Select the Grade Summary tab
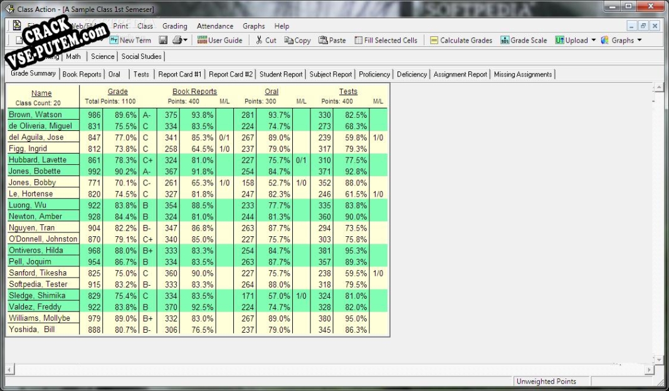Viewport: 669px width, 391px height. 33,73
